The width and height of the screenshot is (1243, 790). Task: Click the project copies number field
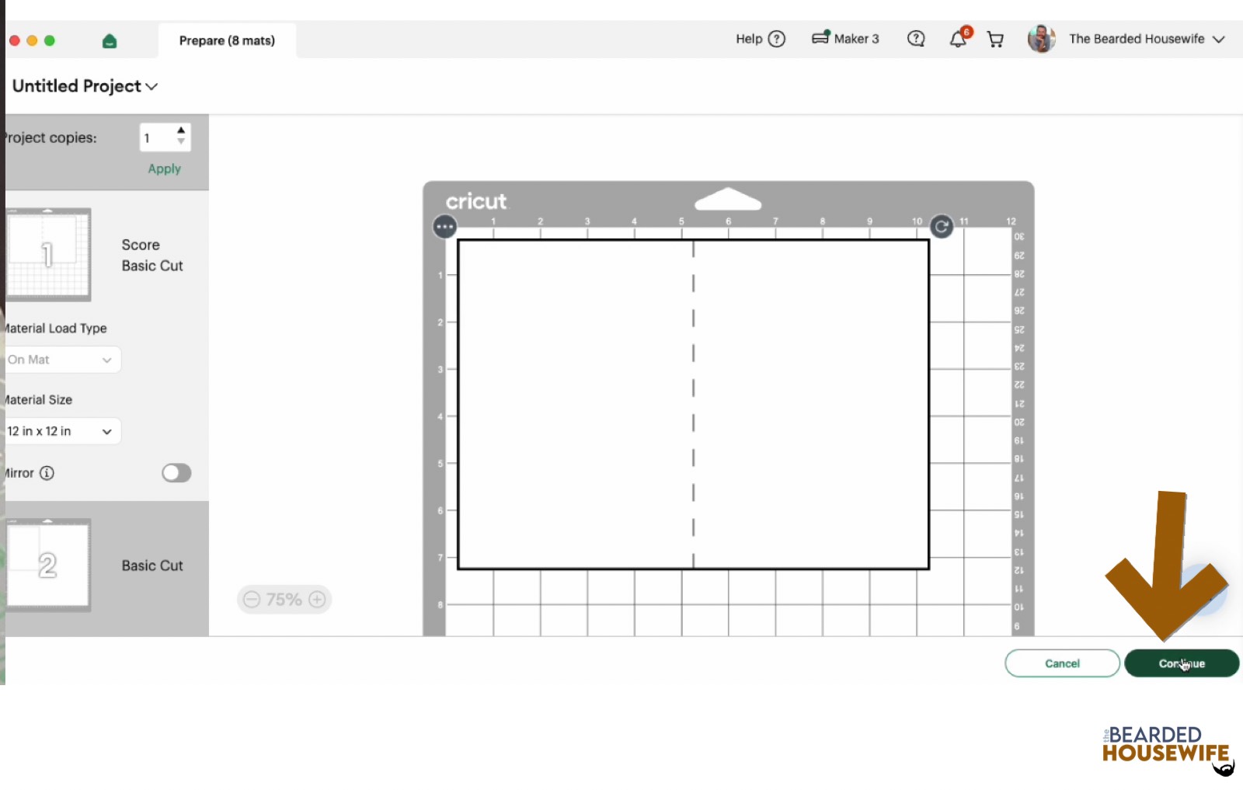158,137
